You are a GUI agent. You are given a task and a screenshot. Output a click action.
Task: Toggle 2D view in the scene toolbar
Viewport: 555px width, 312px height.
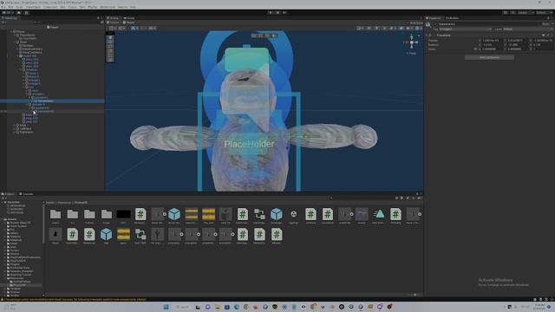point(369,28)
